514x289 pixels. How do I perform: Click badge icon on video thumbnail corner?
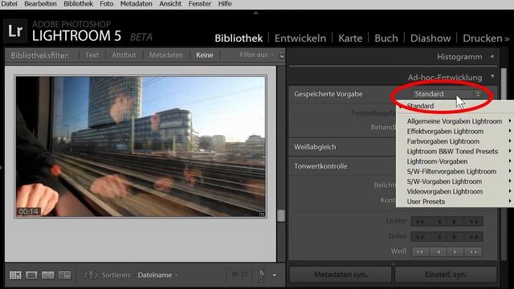(x=262, y=214)
